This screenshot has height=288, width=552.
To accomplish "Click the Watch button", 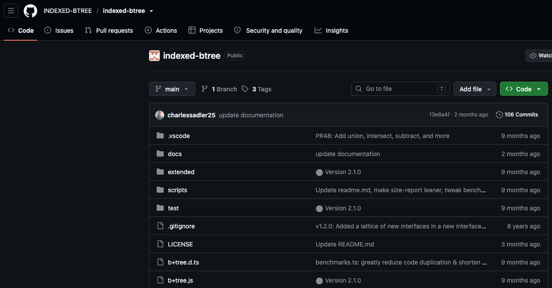I will click(539, 55).
